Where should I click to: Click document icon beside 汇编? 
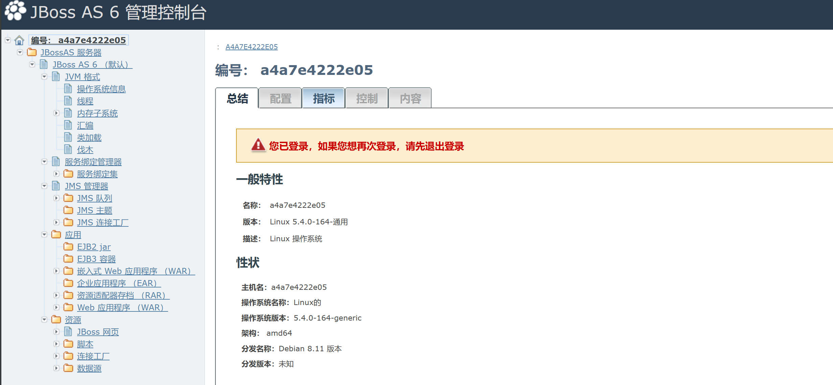pos(68,125)
